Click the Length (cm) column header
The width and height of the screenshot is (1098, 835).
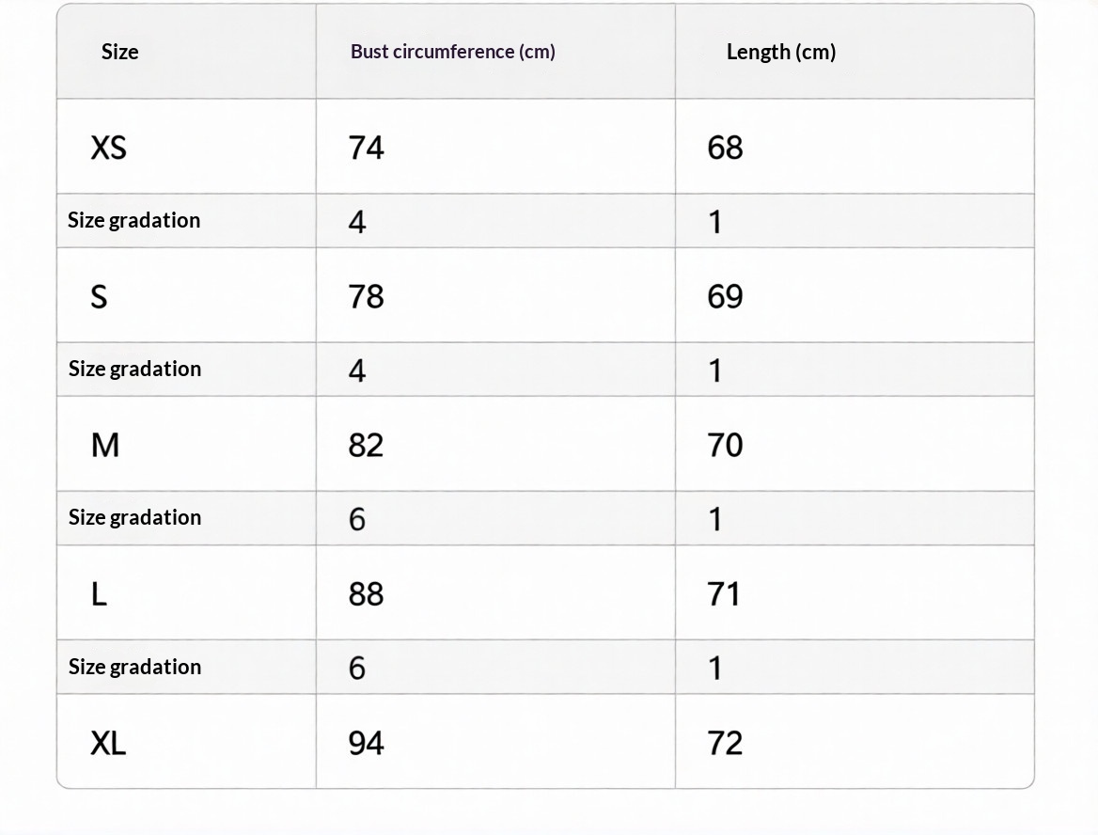[x=780, y=52]
